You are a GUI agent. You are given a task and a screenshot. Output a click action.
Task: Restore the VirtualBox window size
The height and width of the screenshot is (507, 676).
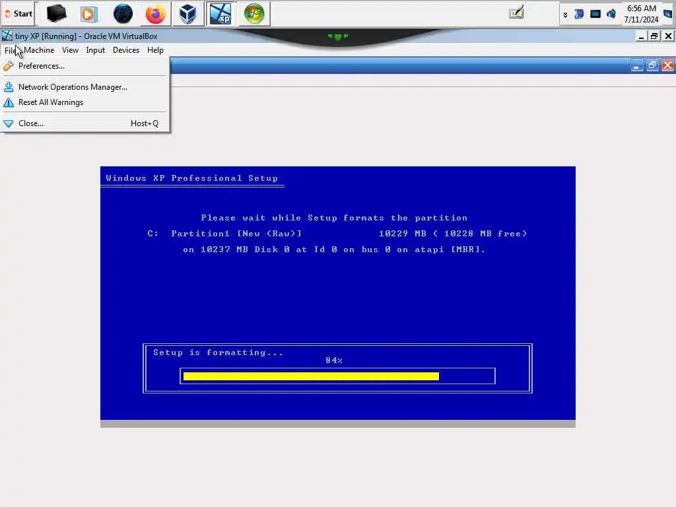(x=654, y=37)
